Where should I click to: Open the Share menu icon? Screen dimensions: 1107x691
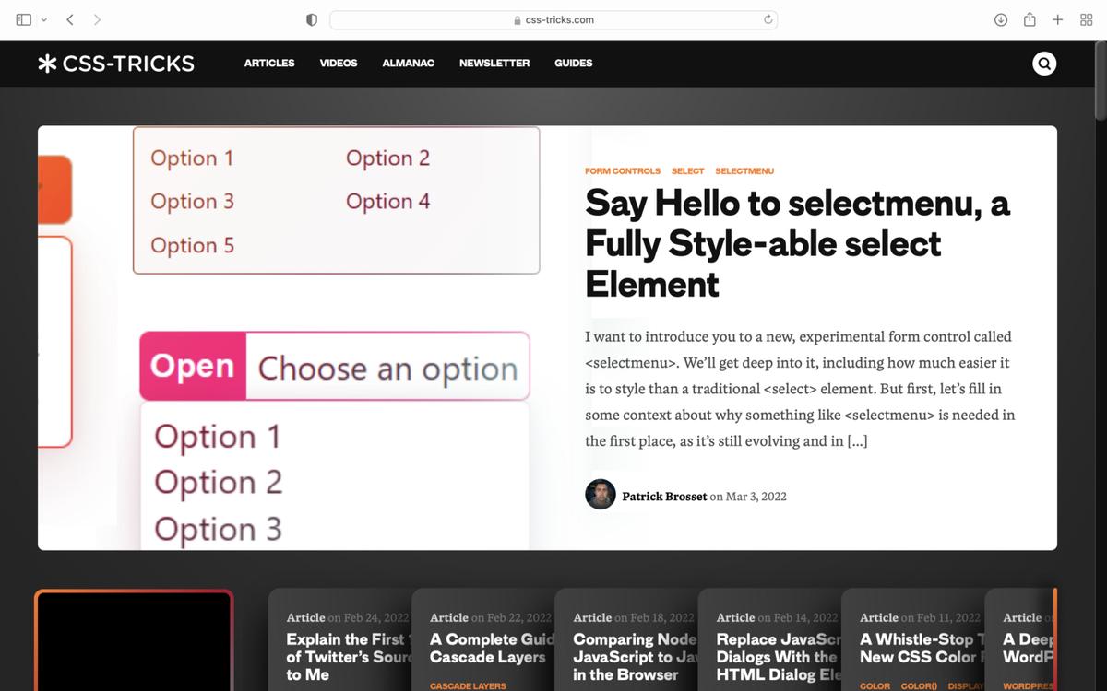[x=1030, y=19]
